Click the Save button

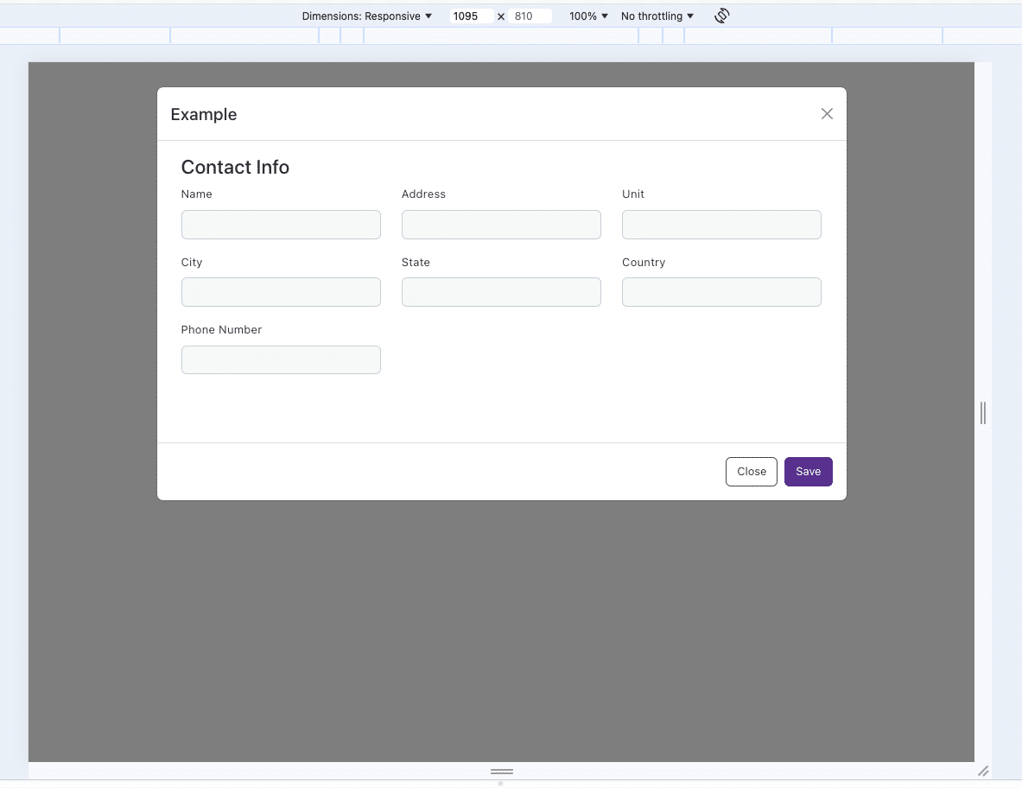[808, 472]
